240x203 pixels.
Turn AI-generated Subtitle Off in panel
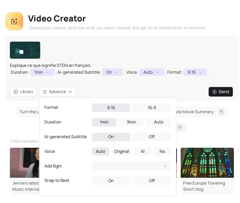tap(152, 137)
